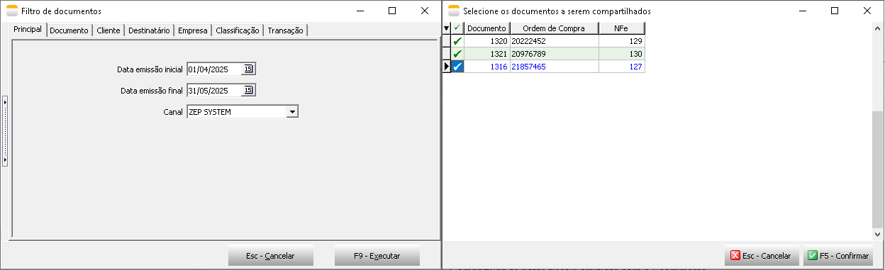Sort by the Ordem de Compra column header
Image resolution: width=885 pixels, height=270 pixels.
pyautogui.click(x=554, y=28)
